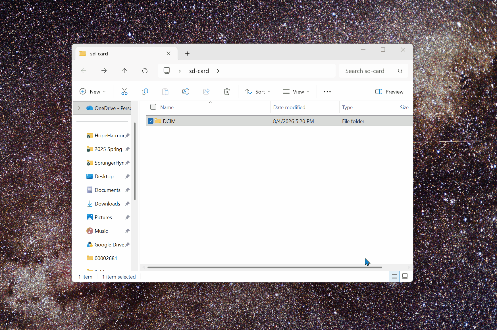Click the horizontal scrollbar in file list
The height and width of the screenshot is (330, 497).
tap(265, 267)
